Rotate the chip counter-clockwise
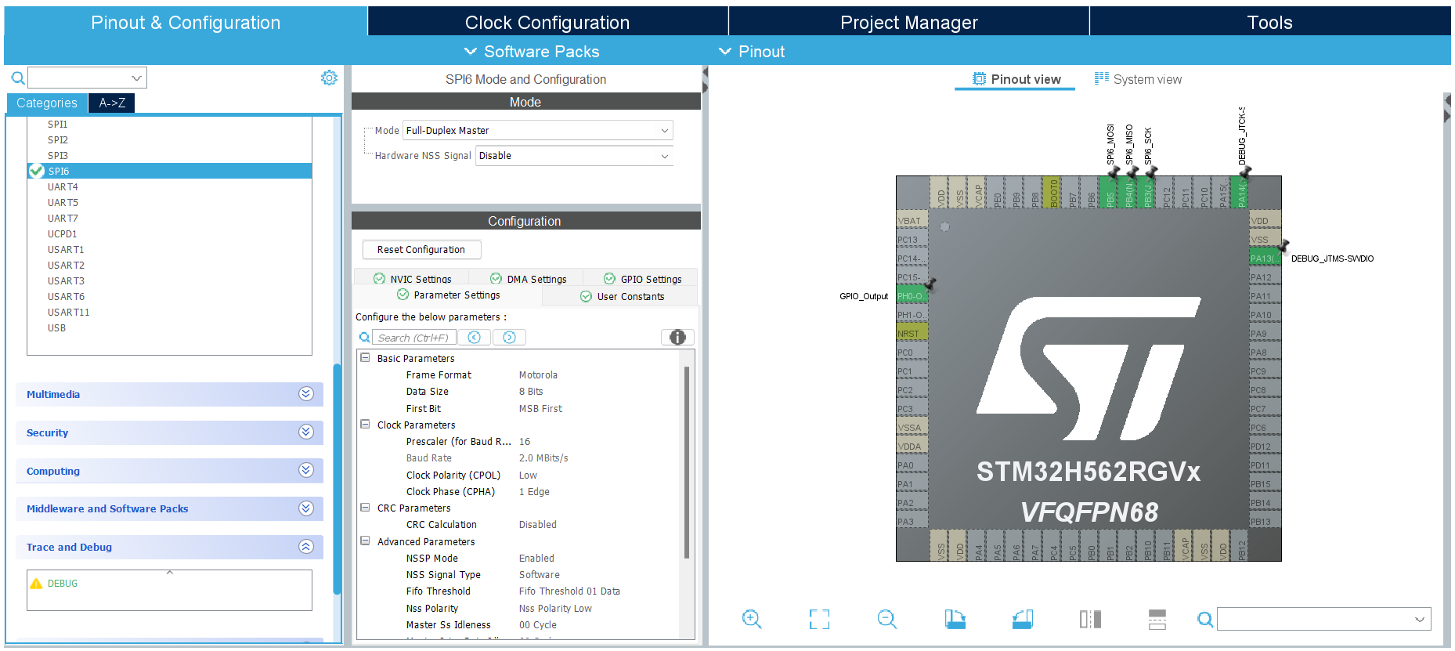Image resolution: width=1455 pixels, height=651 pixels. tap(1023, 619)
